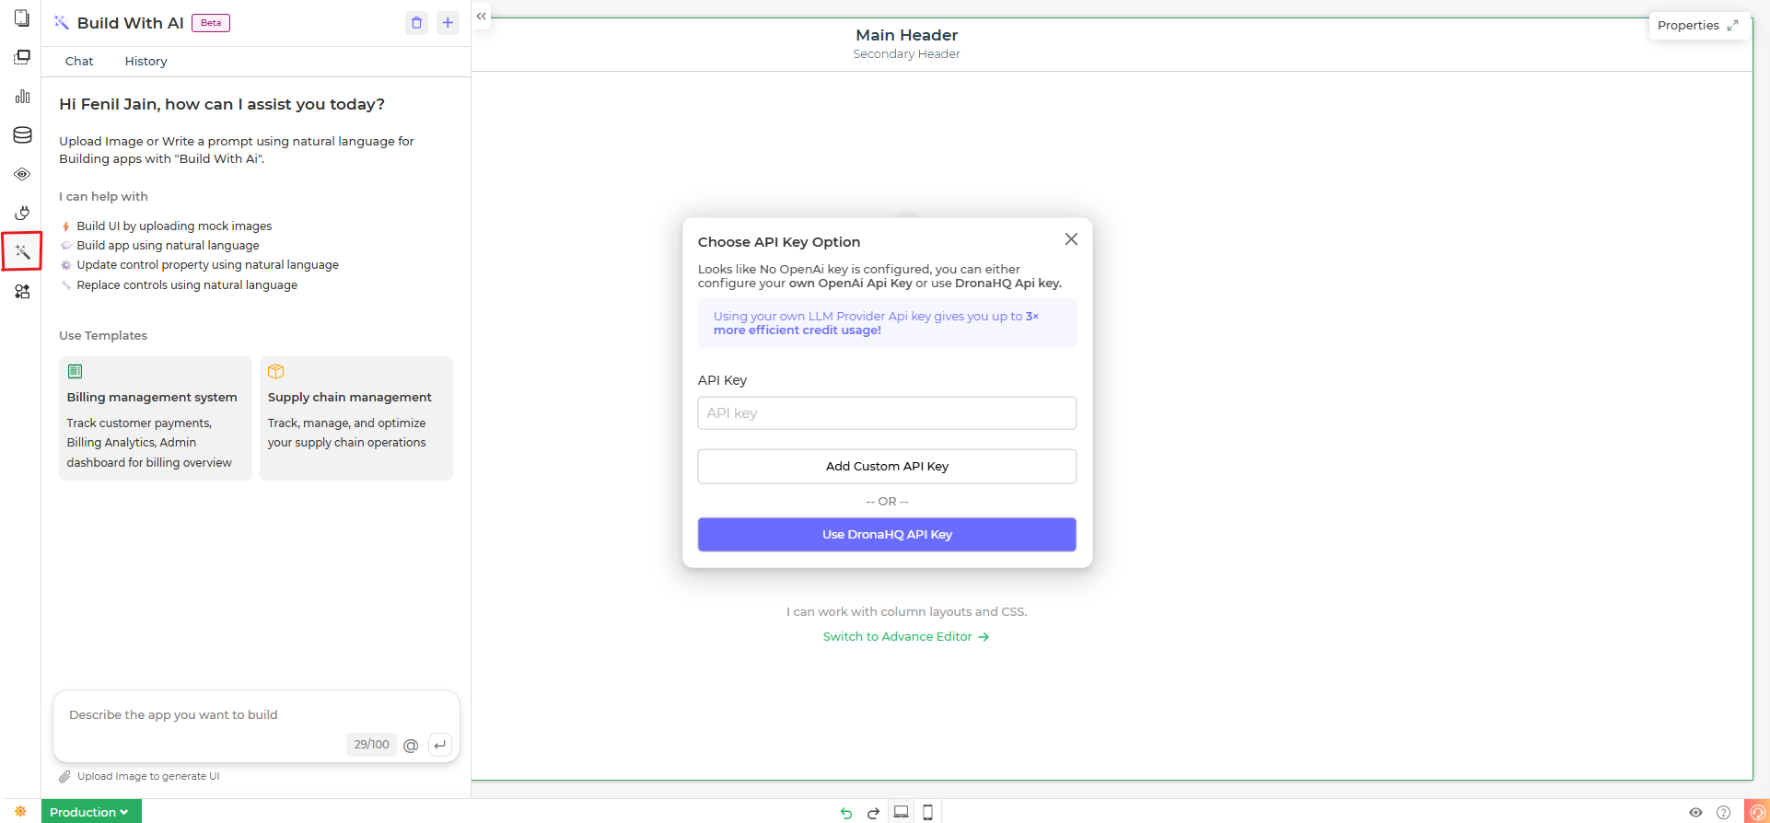
Task: Open the help question mark icon
Action: 1723,812
